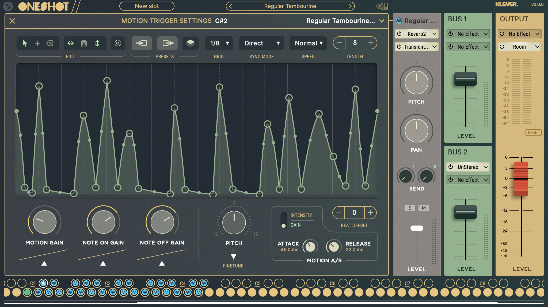The width and height of the screenshot is (548, 307).
Task: Increase length with plus stepper
Action: tap(371, 43)
